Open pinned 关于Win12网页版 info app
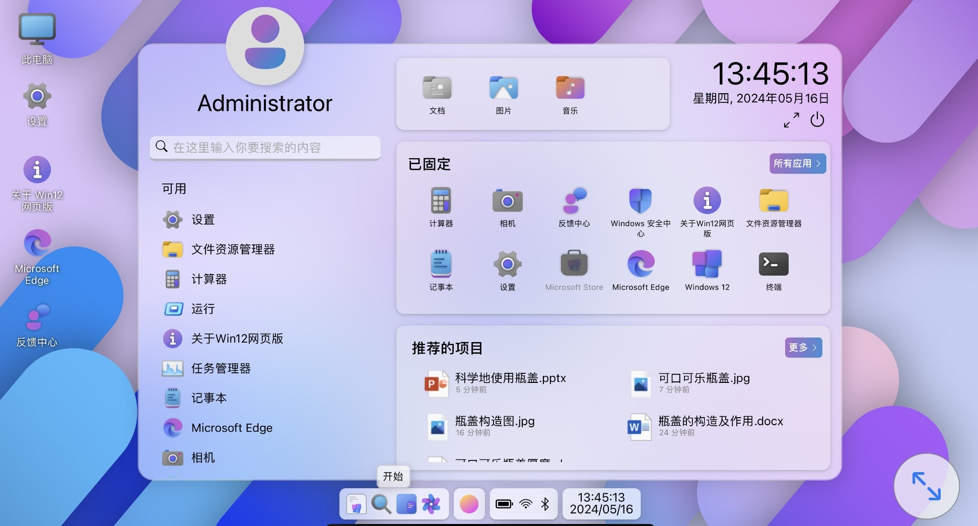Viewport: 978px width, 526px height. (707, 212)
